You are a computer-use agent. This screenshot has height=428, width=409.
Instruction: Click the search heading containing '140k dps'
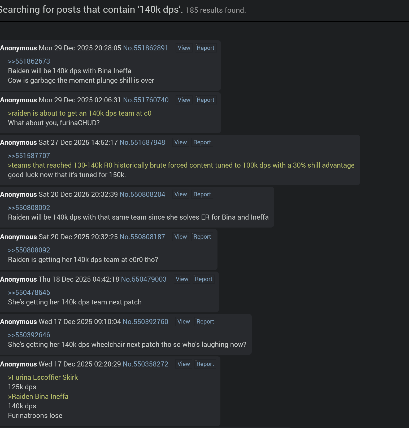point(92,10)
